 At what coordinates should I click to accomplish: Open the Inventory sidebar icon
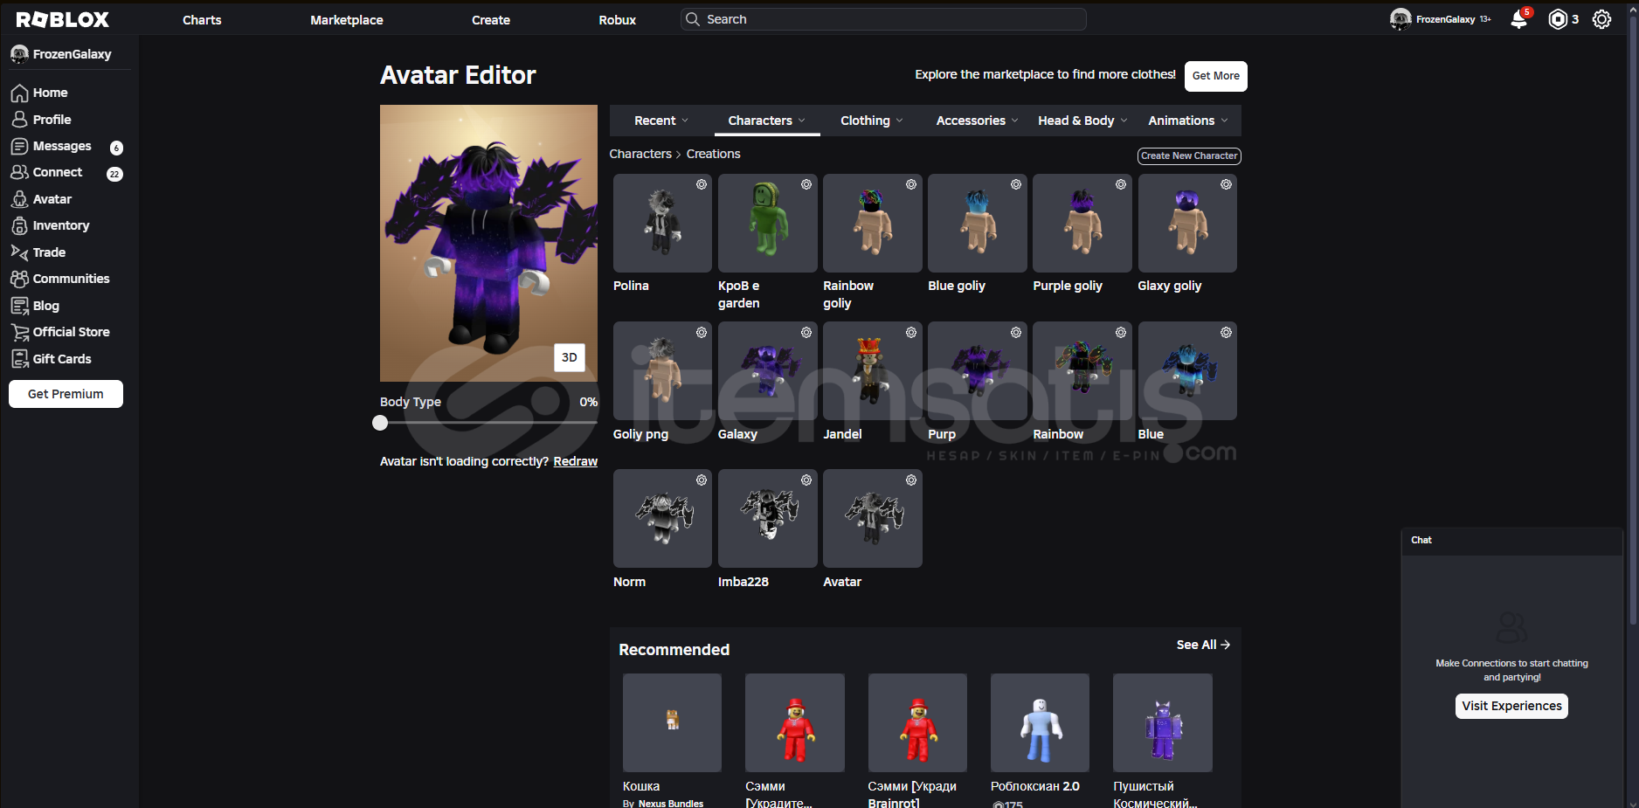(19, 225)
